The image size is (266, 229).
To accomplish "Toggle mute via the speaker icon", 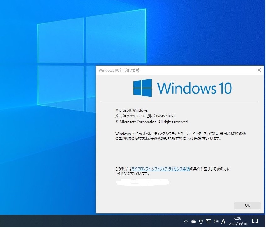I will (x=215, y=221).
